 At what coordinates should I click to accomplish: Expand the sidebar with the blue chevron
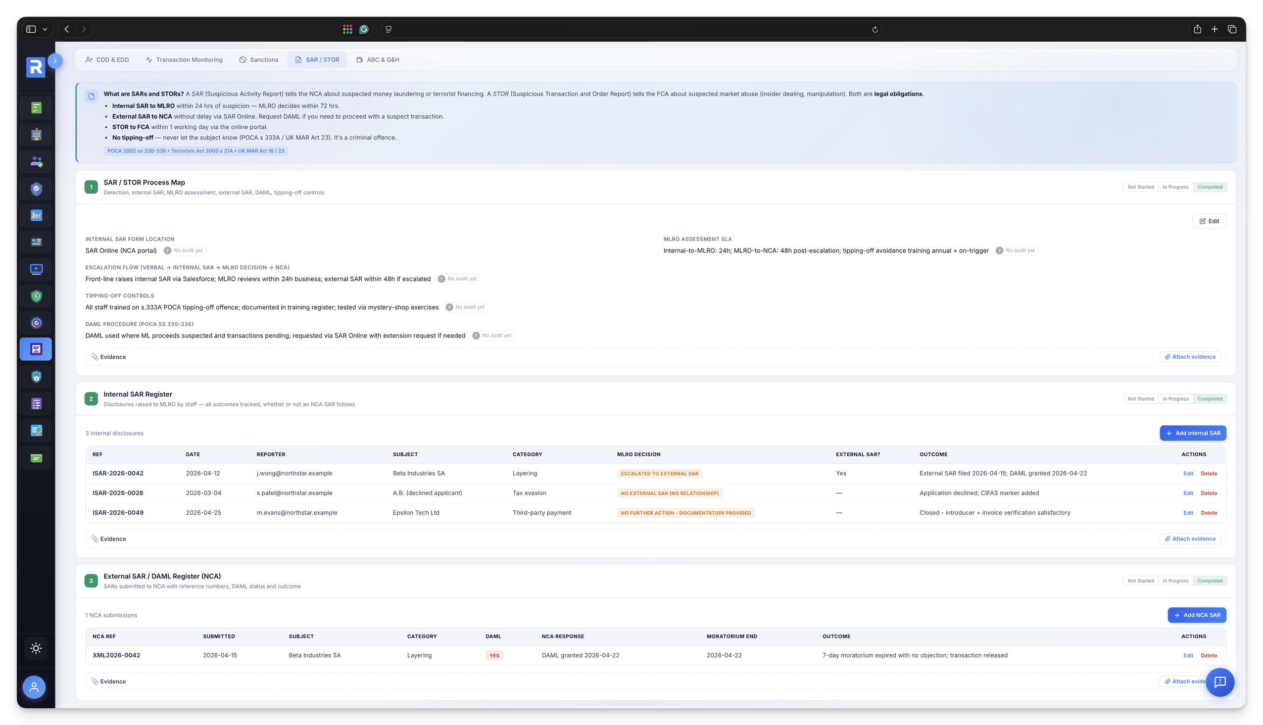click(x=55, y=61)
